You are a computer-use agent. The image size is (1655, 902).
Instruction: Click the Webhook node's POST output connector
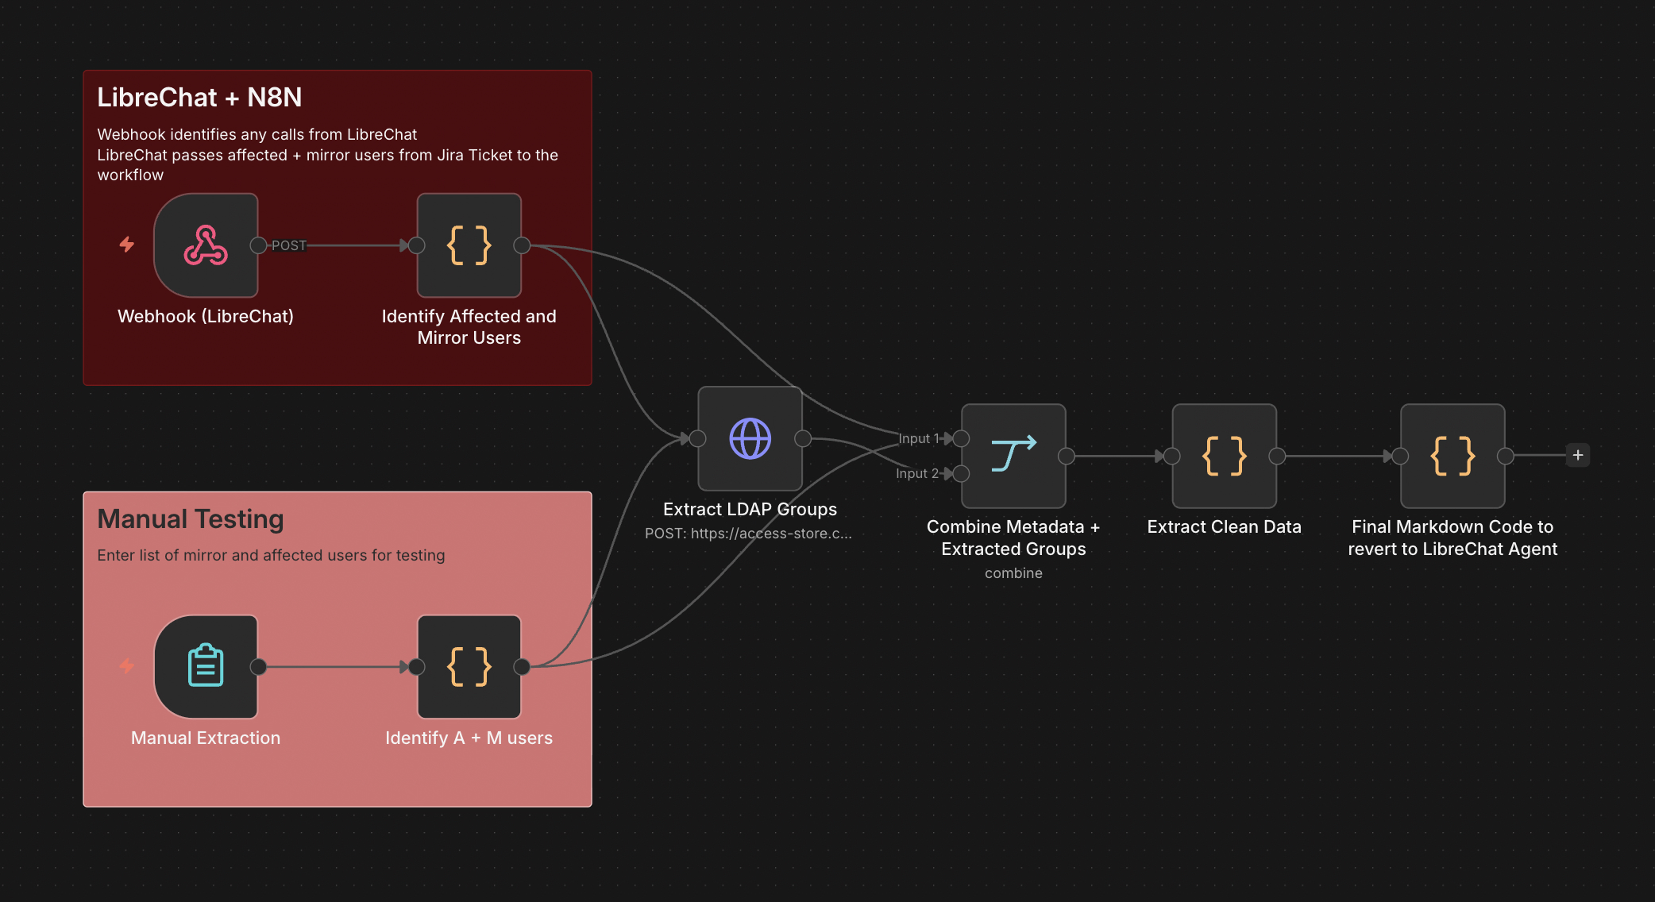[258, 245]
